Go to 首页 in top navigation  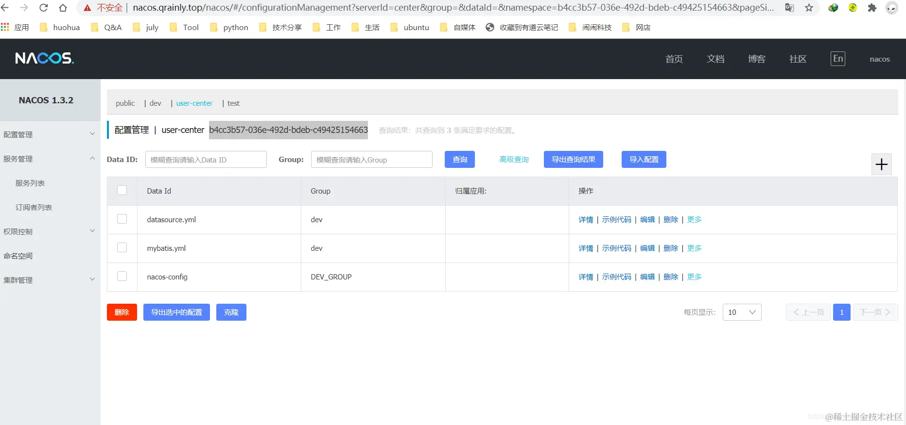pos(674,59)
